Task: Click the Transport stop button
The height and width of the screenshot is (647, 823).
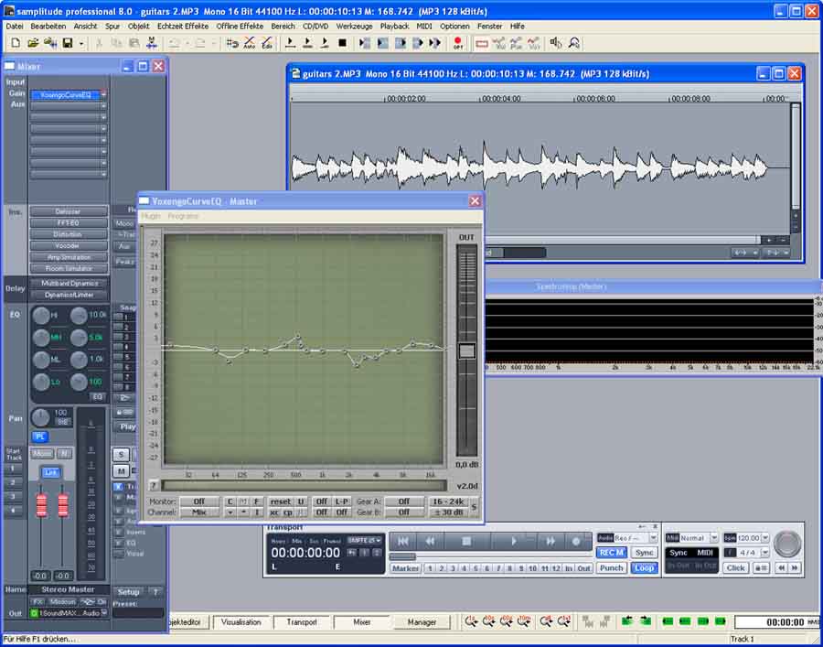Action: pos(466,541)
